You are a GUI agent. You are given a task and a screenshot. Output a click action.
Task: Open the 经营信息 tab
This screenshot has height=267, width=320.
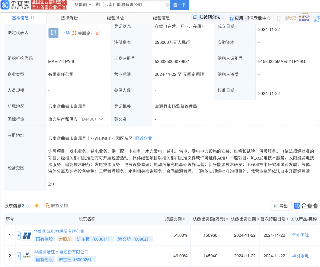(x=161, y=18)
